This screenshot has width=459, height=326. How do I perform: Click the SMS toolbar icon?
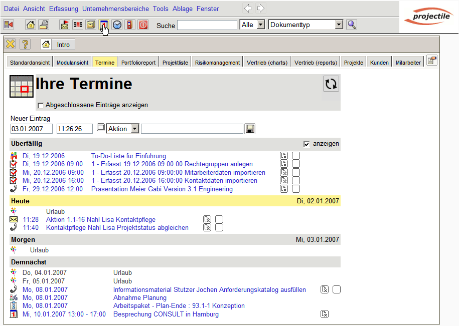point(78,25)
